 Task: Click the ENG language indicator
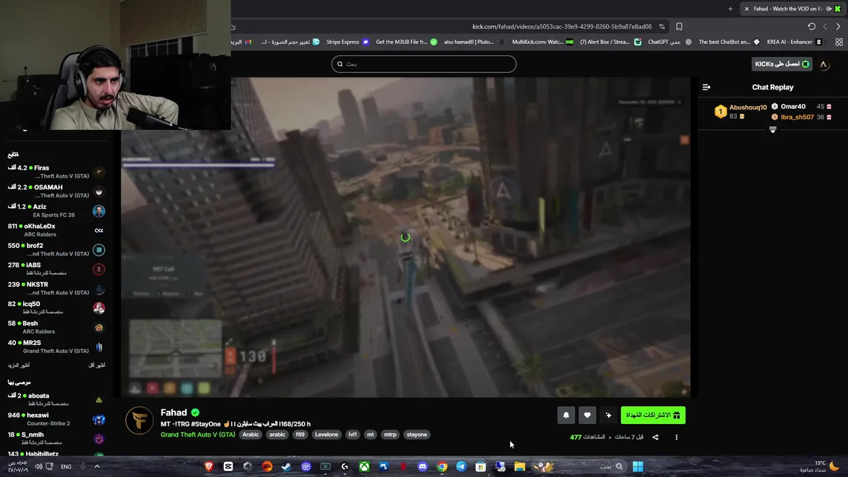(x=66, y=466)
